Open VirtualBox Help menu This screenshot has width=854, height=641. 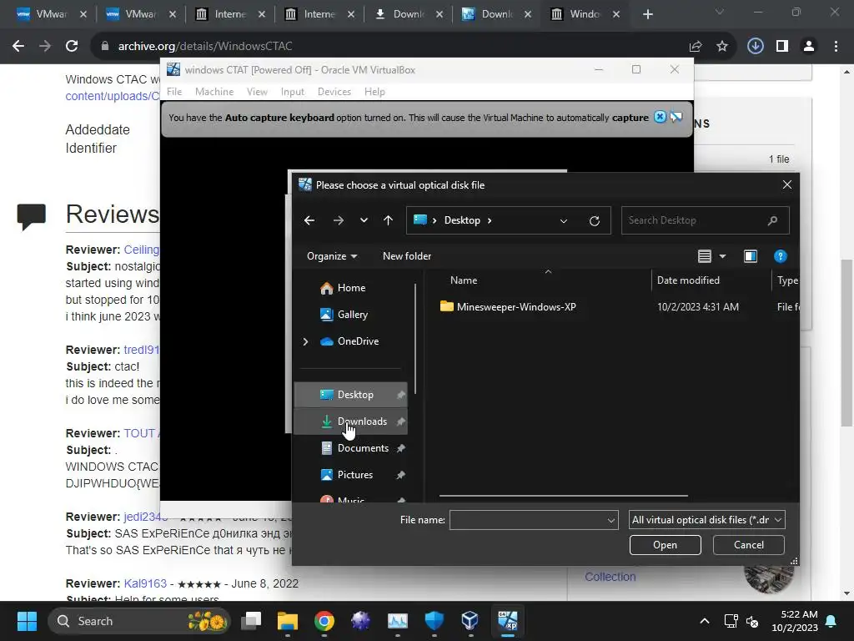point(374,92)
